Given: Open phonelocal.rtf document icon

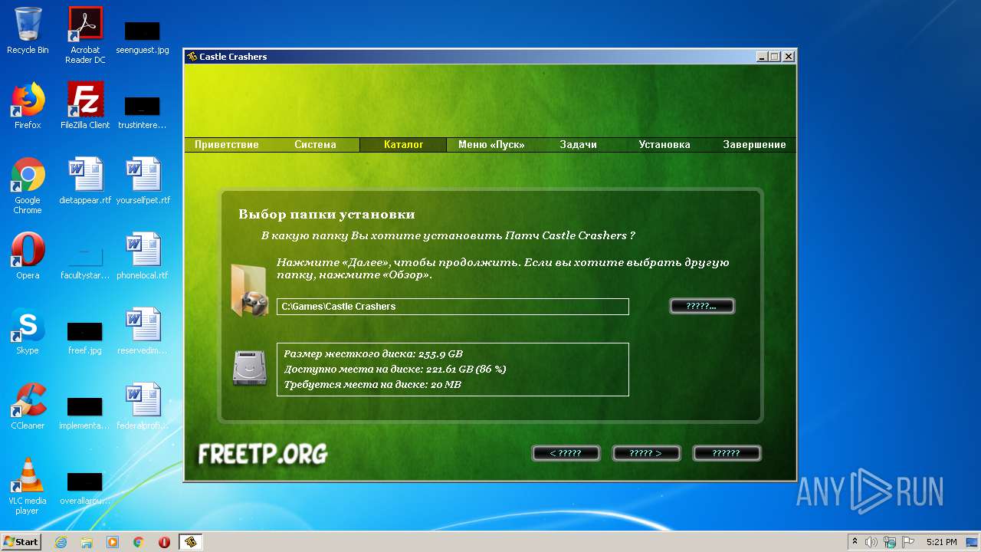Looking at the screenshot, I should (x=143, y=256).
